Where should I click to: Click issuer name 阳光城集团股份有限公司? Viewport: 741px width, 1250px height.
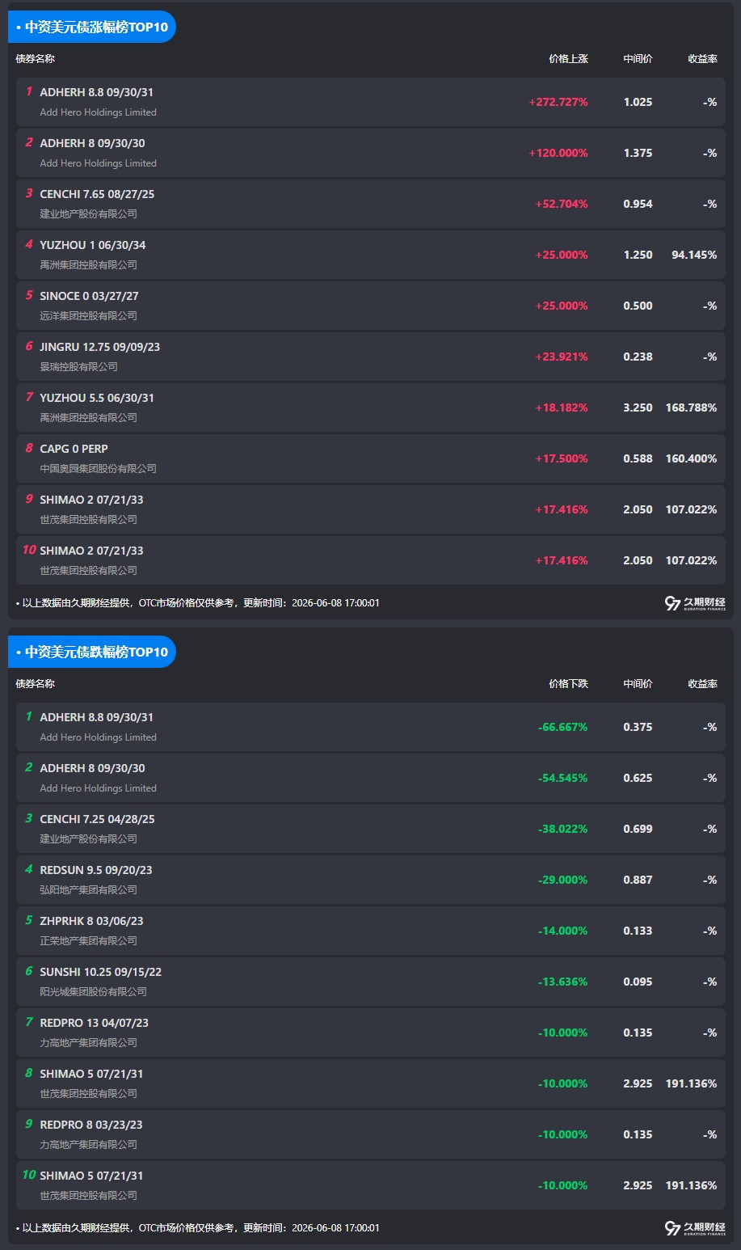pos(94,992)
